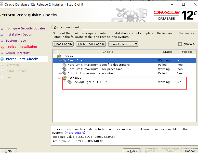Click the Java icon in the title bar
The width and height of the screenshot is (198, 154).
2,5
